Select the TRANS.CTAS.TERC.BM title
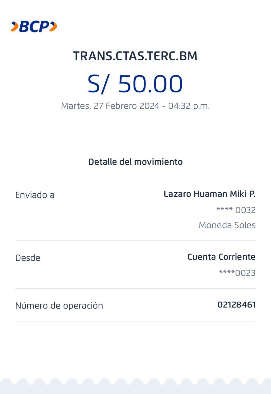271x394 pixels. 135,56
